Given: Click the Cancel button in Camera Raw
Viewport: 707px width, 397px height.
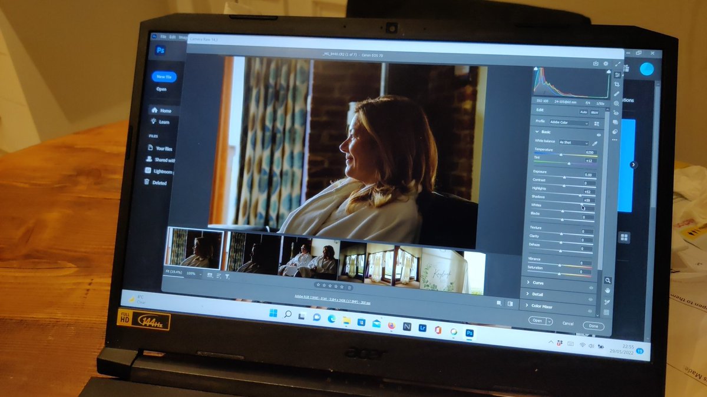Looking at the screenshot, I should pos(568,323).
